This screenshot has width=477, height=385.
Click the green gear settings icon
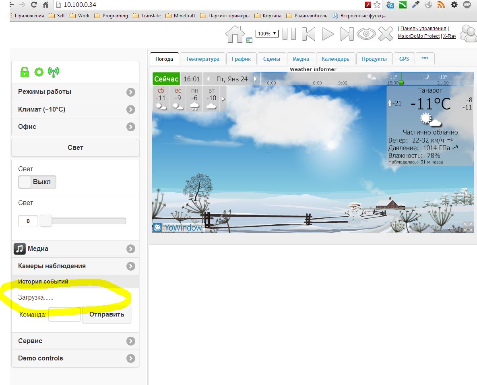click(x=39, y=72)
